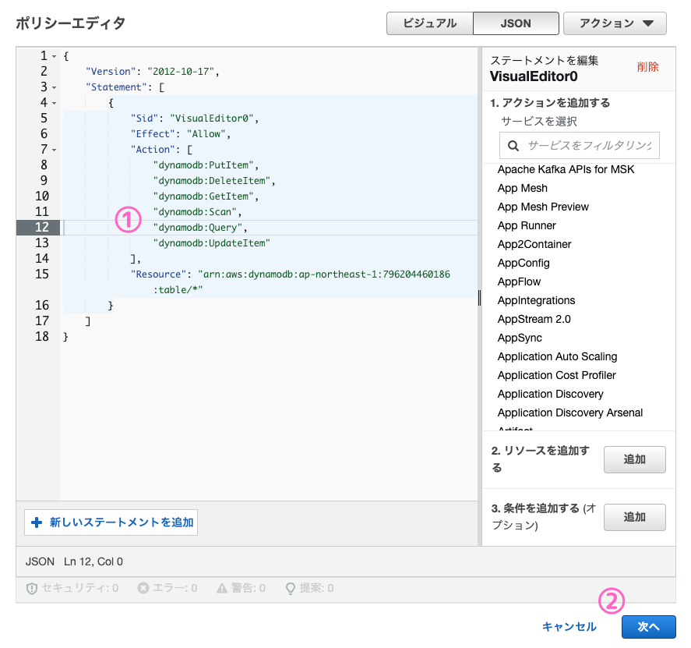Click the security shield status icon

[x=32, y=589]
